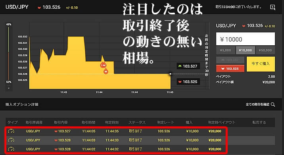284x155 pixels.
Task: Choose the greyed High option above 103.525
Action: tap(230, 60)
